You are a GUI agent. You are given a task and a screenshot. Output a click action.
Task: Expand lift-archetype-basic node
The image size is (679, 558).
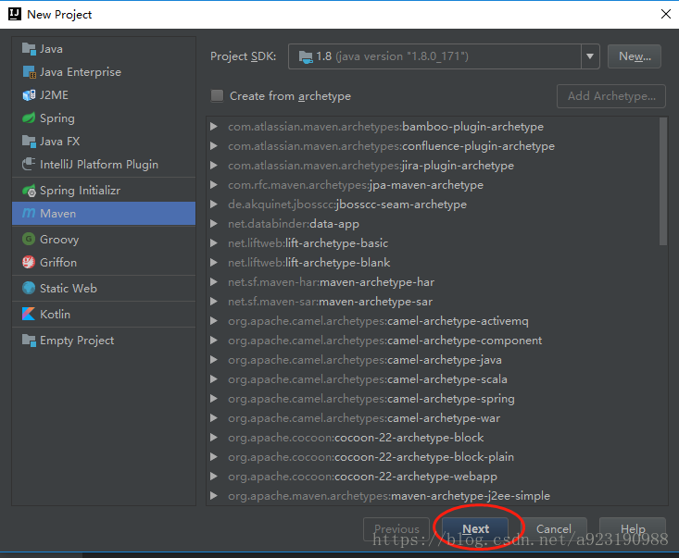[x=213, y=243]
